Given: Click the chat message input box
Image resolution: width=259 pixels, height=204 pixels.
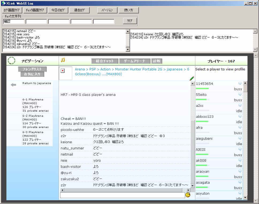Looking at the screenshot, I should pyautogui.click(x=122, y=195).
